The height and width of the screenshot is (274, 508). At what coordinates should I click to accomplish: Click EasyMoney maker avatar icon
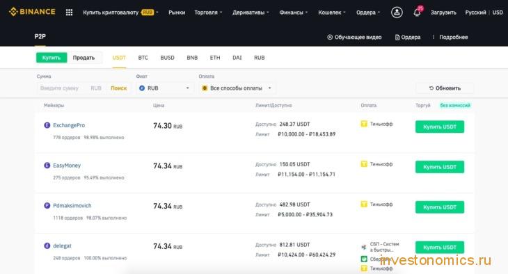coord(47,166)
